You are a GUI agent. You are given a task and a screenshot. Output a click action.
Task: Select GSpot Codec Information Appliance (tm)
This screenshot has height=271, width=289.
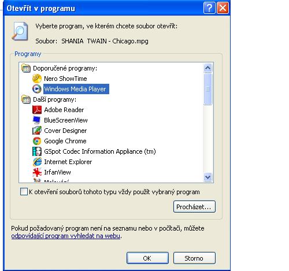click(x=100, y=151)
